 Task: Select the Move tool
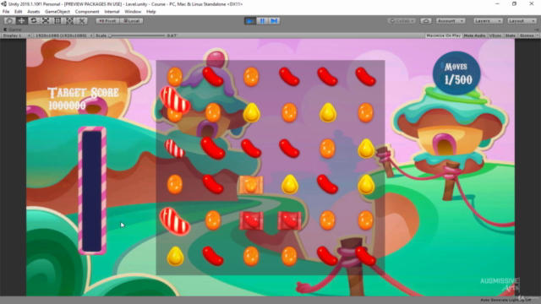click(21, 21)
